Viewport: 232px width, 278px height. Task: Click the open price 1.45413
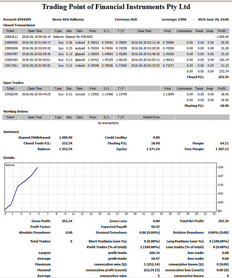tap(93, 60)
